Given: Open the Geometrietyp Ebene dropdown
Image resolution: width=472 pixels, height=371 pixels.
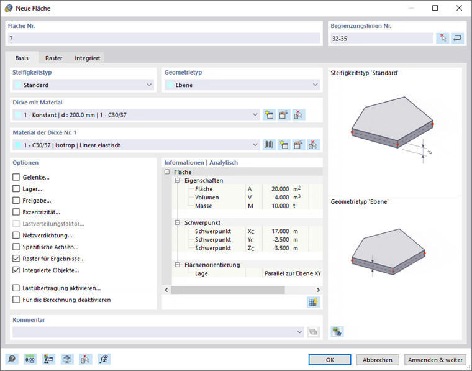Looking at the screenshot, I should 242,85.
